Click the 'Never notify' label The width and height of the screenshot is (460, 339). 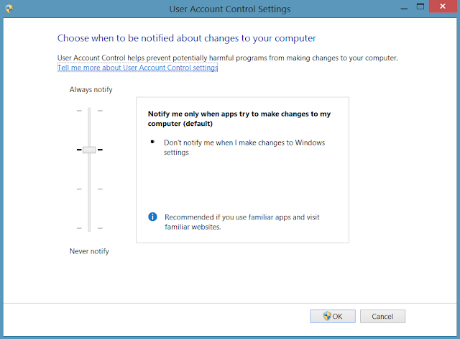tap(89, 251)
